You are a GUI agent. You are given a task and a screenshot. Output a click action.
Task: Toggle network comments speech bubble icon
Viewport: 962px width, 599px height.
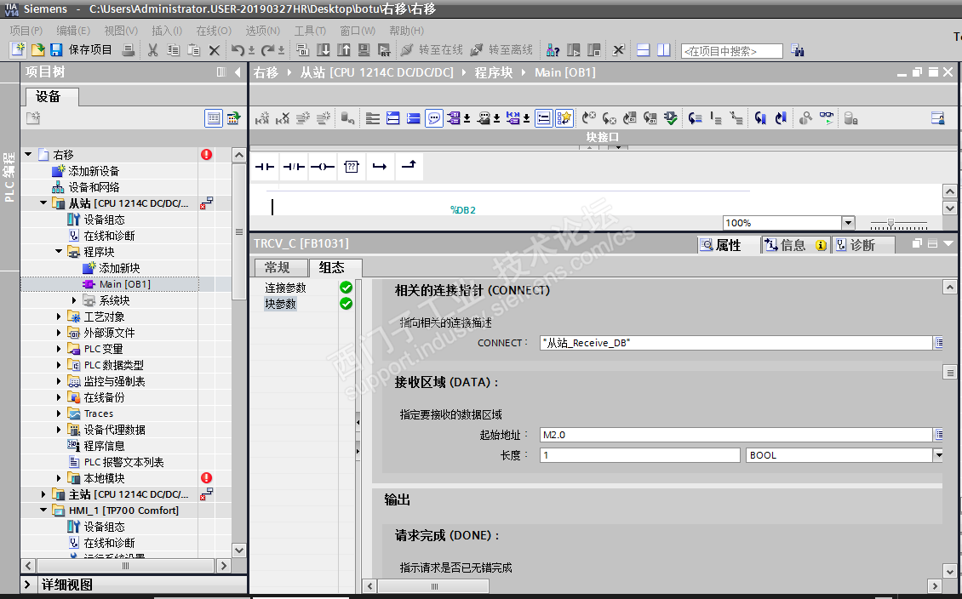click(434, 117)
